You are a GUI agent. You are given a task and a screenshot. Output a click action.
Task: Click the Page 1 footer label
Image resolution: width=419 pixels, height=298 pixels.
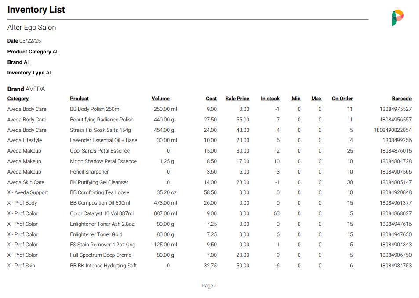(x=209, y=286)
